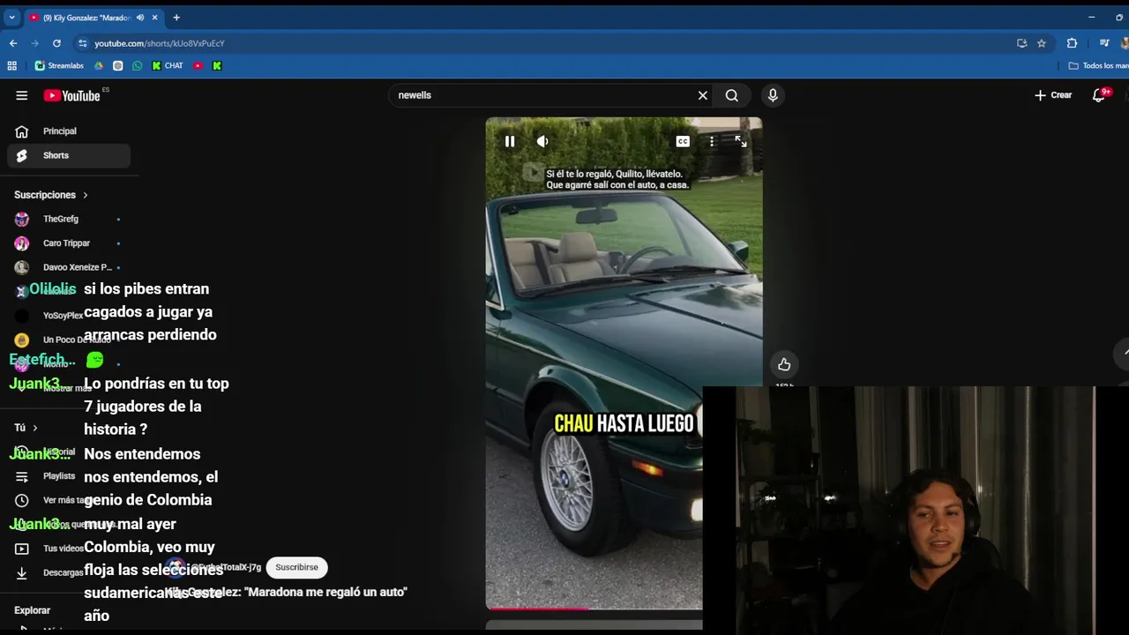Click the Short's red progress bar
This screenshot has width=1129, height=635.
coord(538,609)
